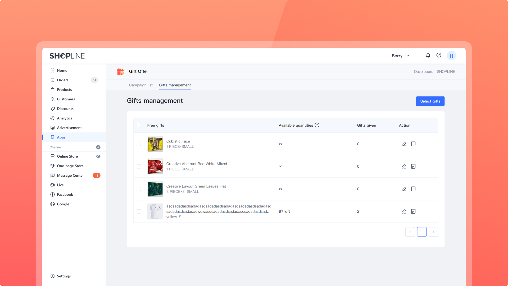Toggle Online Store preview eye icon
Viewport: 508px width, 286px height.
[98, 157]
